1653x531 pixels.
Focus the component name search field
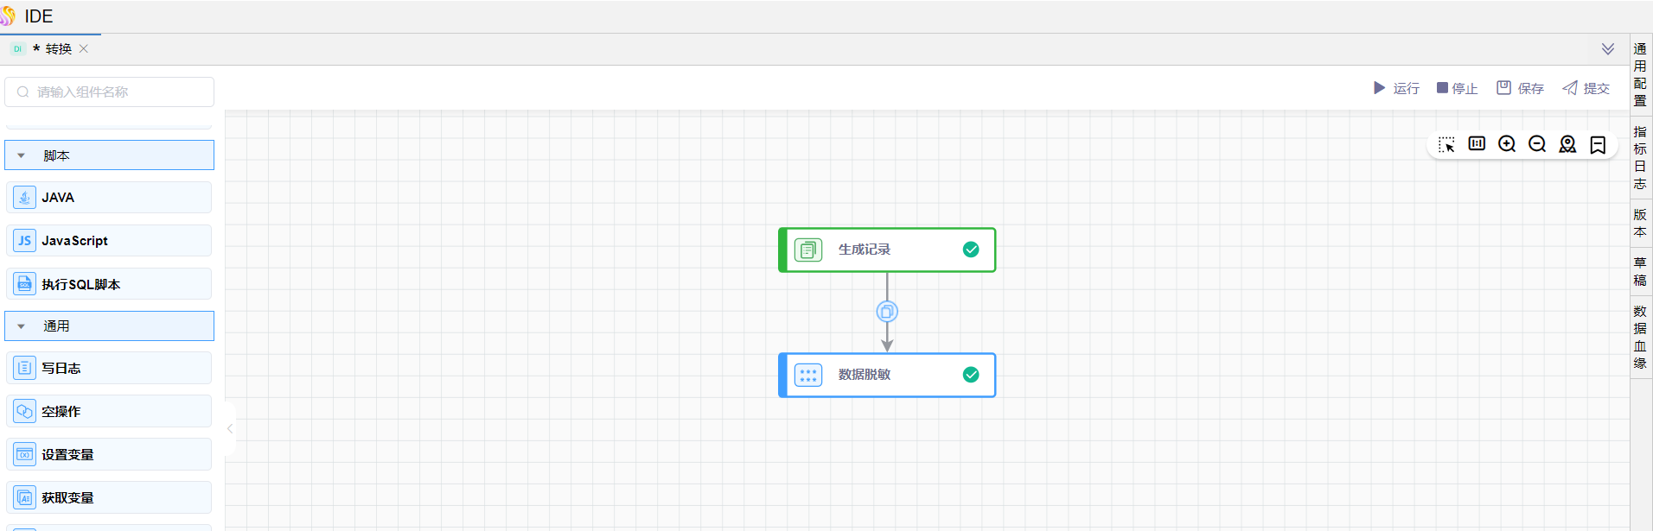pos(110,92)
